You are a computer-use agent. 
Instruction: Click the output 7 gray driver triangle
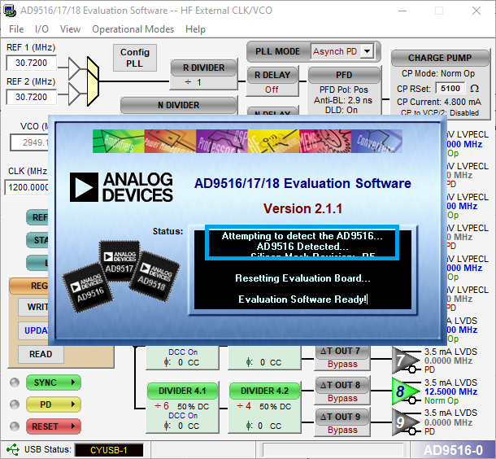(x=403, y=361)
